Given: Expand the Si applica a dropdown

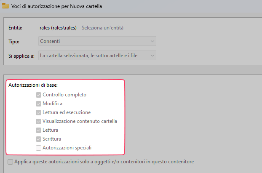Looking at the screenshot, I should click(97, 55).
